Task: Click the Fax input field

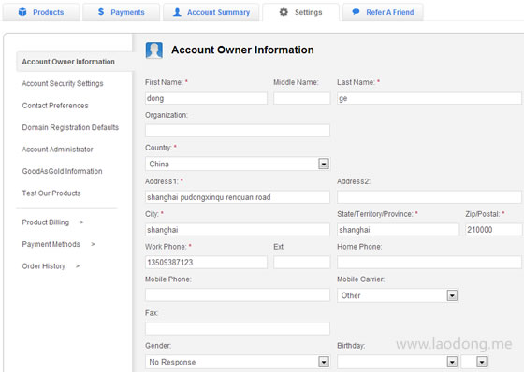Action: (x=238, y=329)
